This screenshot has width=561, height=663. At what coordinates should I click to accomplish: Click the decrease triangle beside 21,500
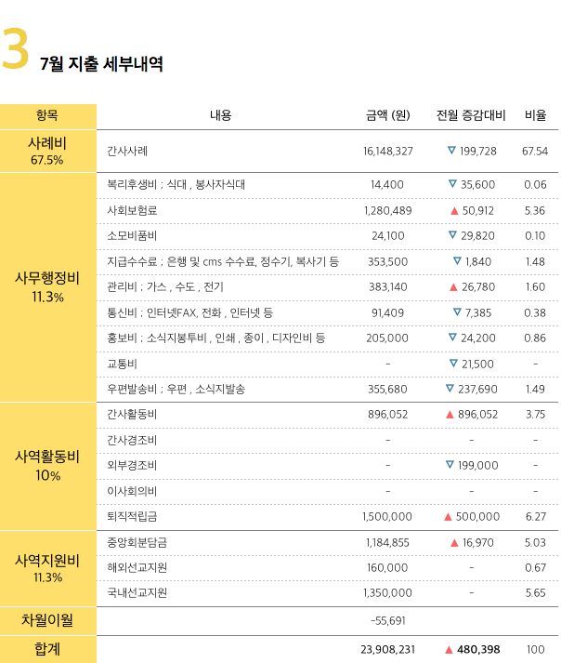[453, 364]
